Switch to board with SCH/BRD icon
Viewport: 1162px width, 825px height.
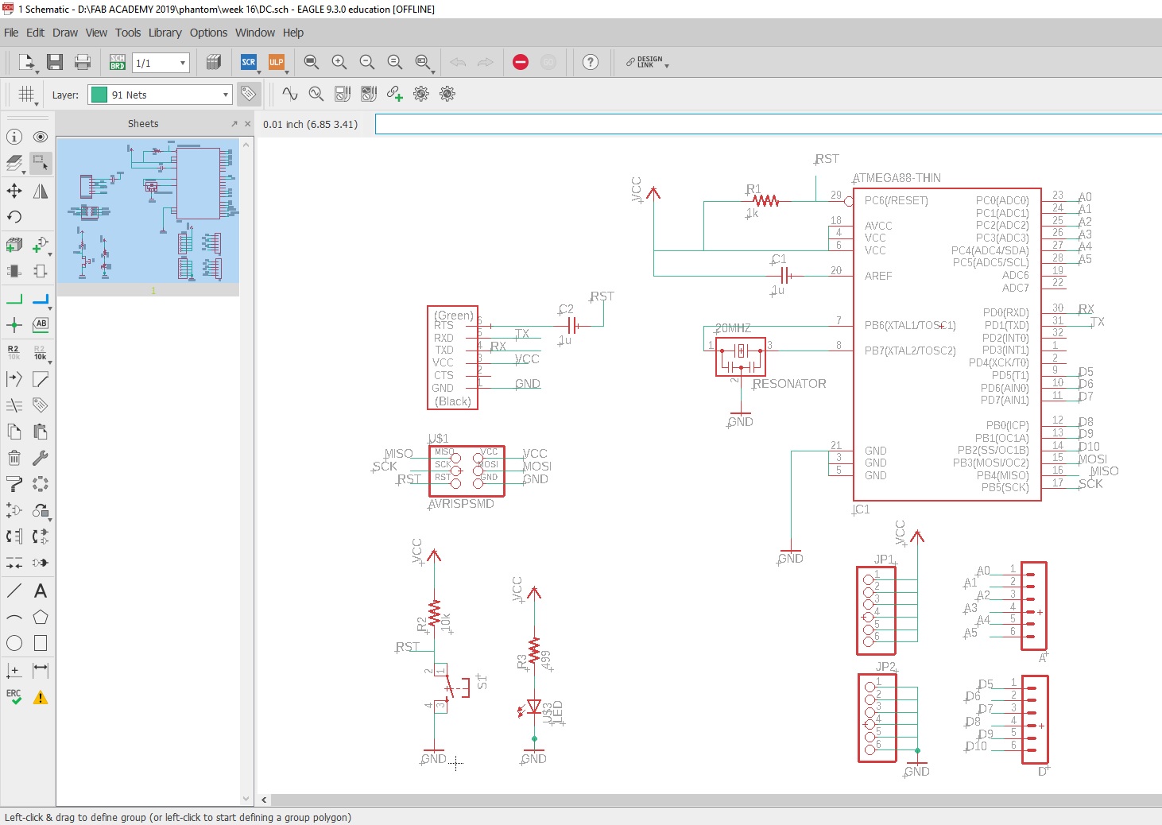[118, 62]
